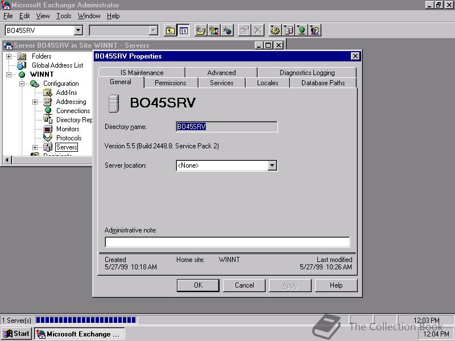The height and width of the screenshot is (341, 455).
Task: Switch to the Services tab
Action: pos(221,83)
